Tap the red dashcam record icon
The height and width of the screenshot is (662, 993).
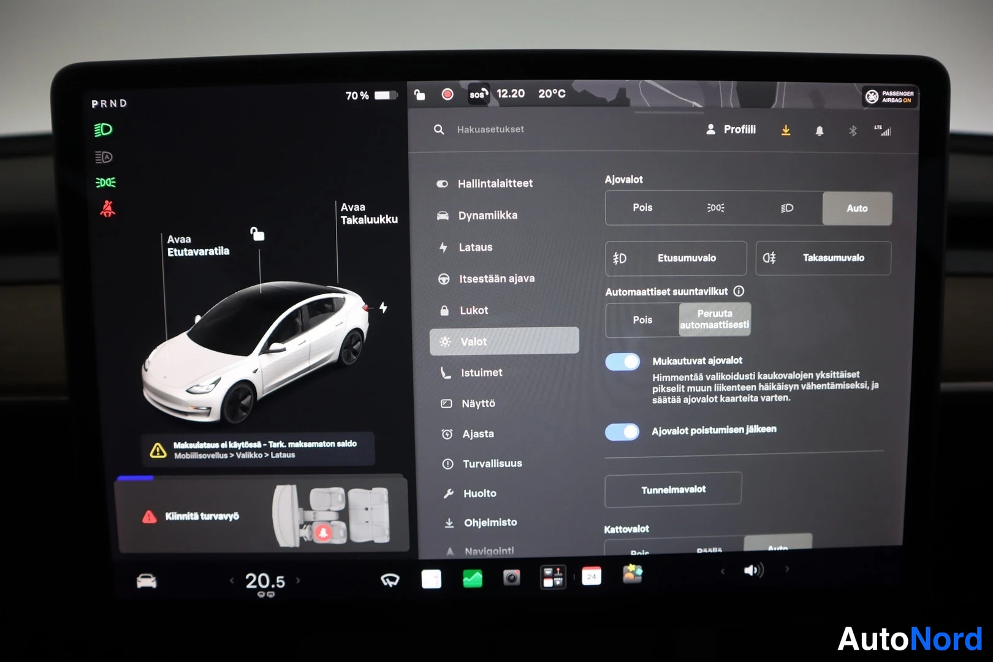(447, 94)
